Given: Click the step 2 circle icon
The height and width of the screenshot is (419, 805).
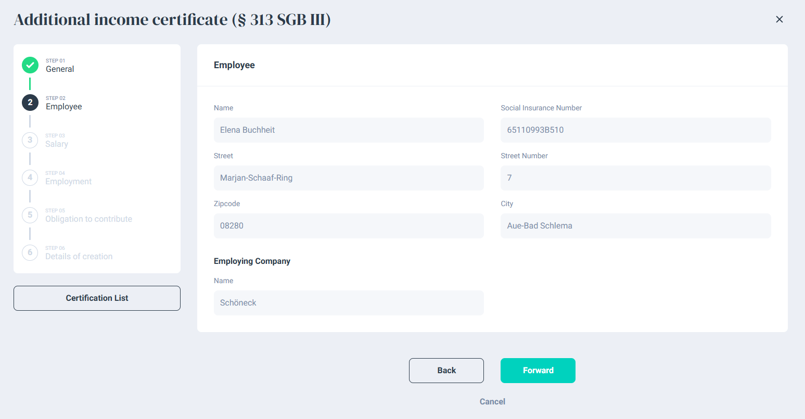Looking at the screenshot, I should pyautogui.click(x=30, y=103).
